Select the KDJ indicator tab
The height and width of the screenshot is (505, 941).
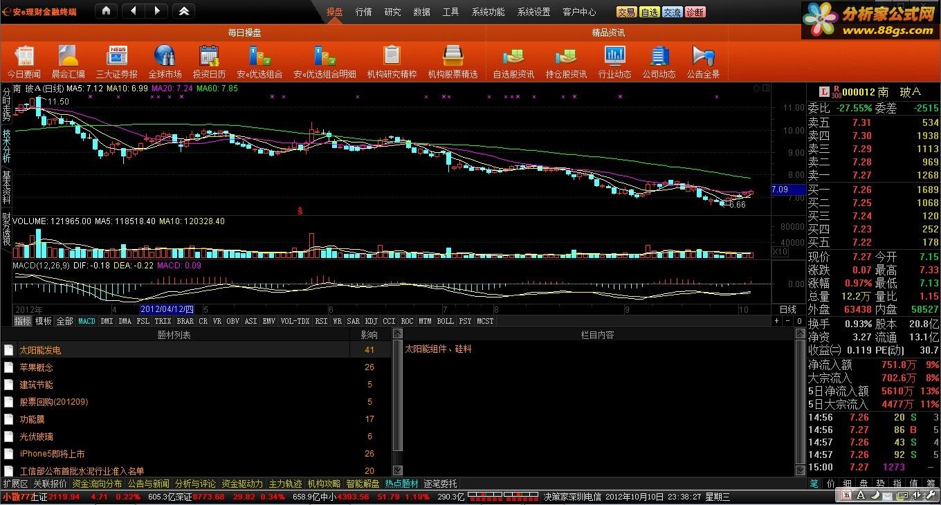[372, 321]
